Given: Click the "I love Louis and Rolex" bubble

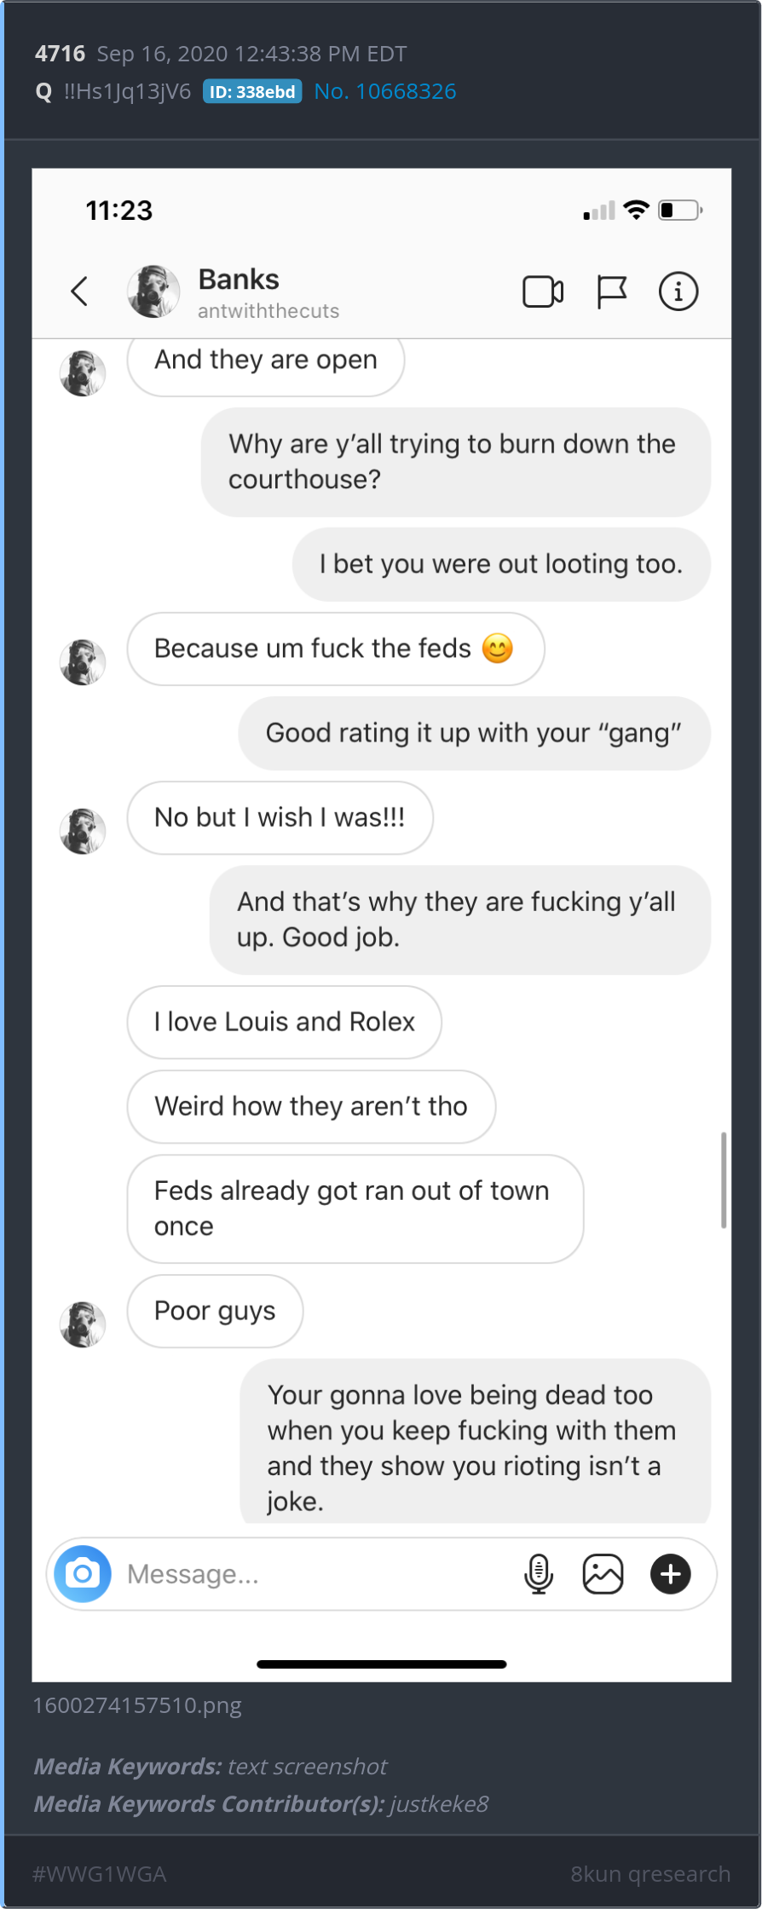Looking at the screenshot, I should 284,1022.
